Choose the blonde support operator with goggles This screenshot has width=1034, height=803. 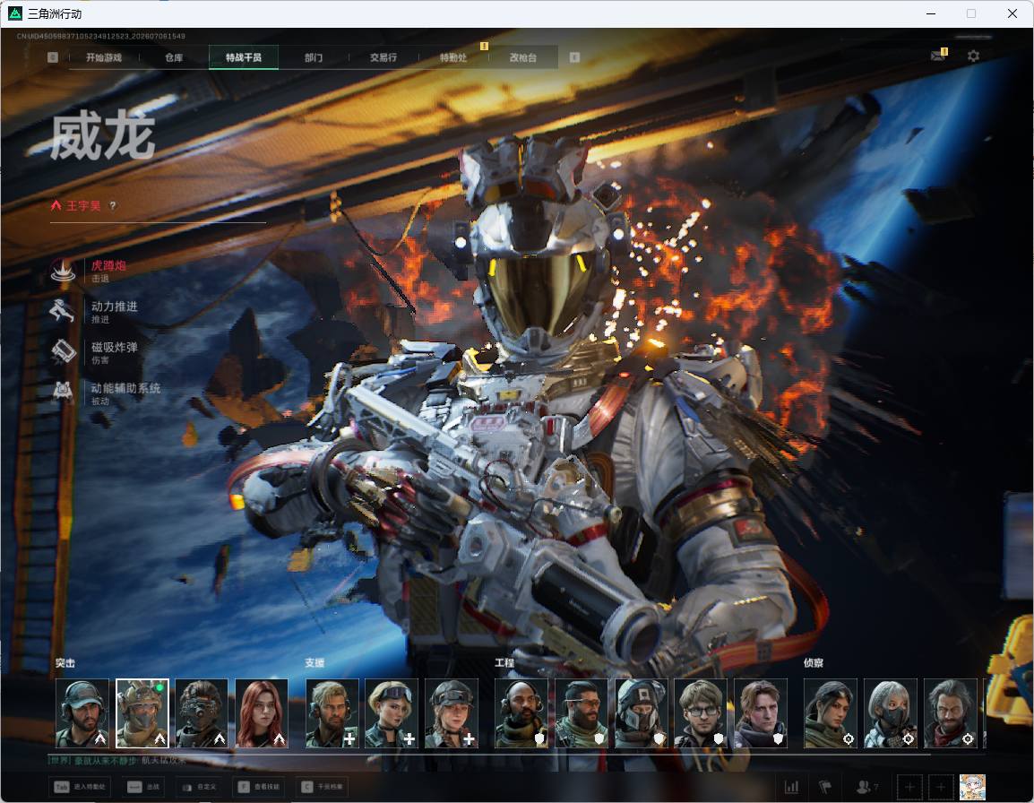[392, 713]
